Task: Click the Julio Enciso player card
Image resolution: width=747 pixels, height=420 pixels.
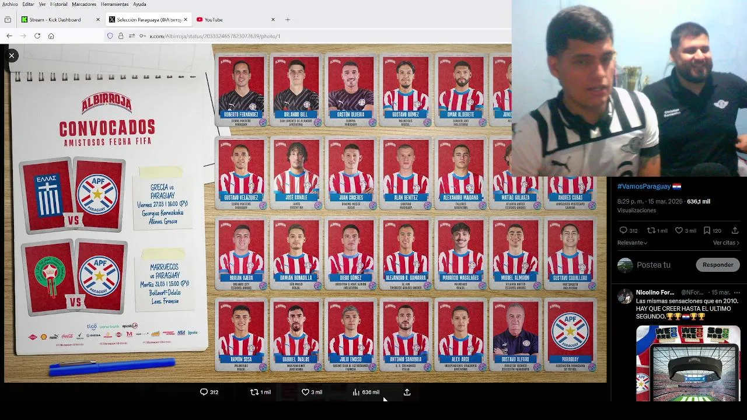Action: (x=351, y=335)
